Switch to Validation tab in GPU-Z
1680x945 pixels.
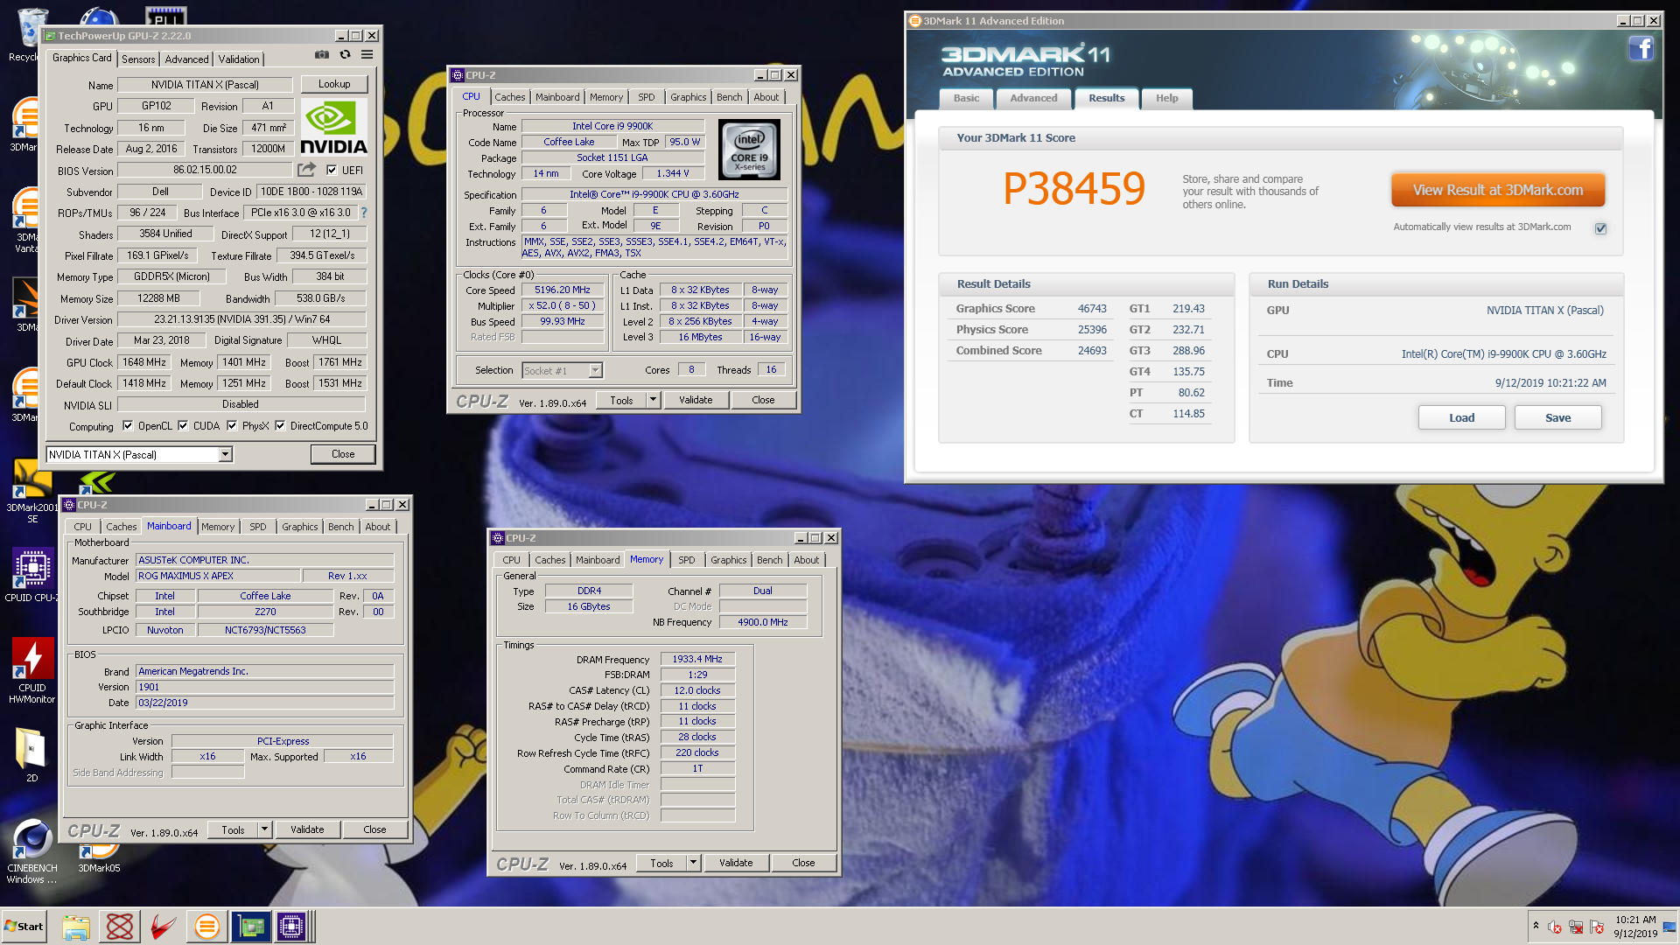pyautogui.click(x=239, y=59)
